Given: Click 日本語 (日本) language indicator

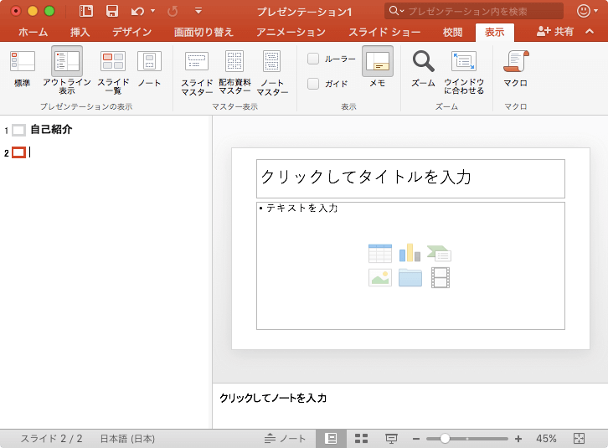Looking at the screenshot, I should point(127,439).
